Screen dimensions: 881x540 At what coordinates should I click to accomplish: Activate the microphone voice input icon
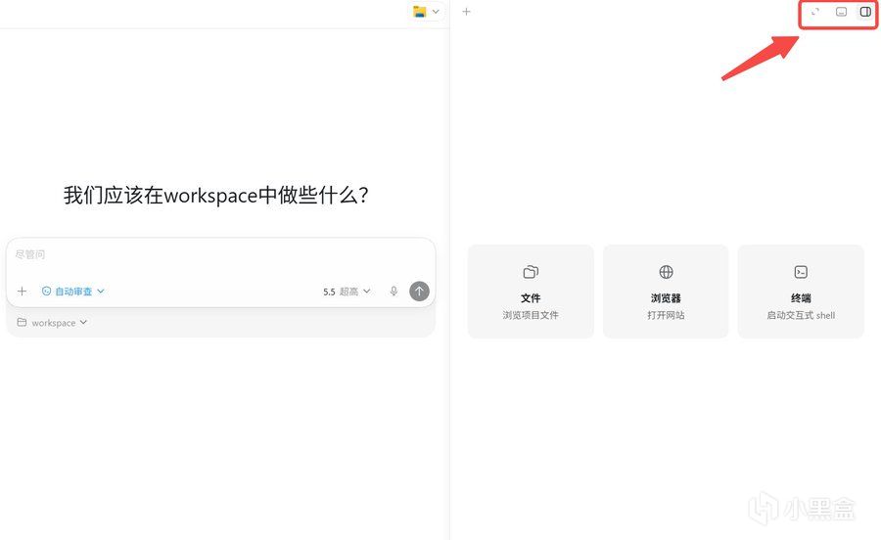coord(394,291)
